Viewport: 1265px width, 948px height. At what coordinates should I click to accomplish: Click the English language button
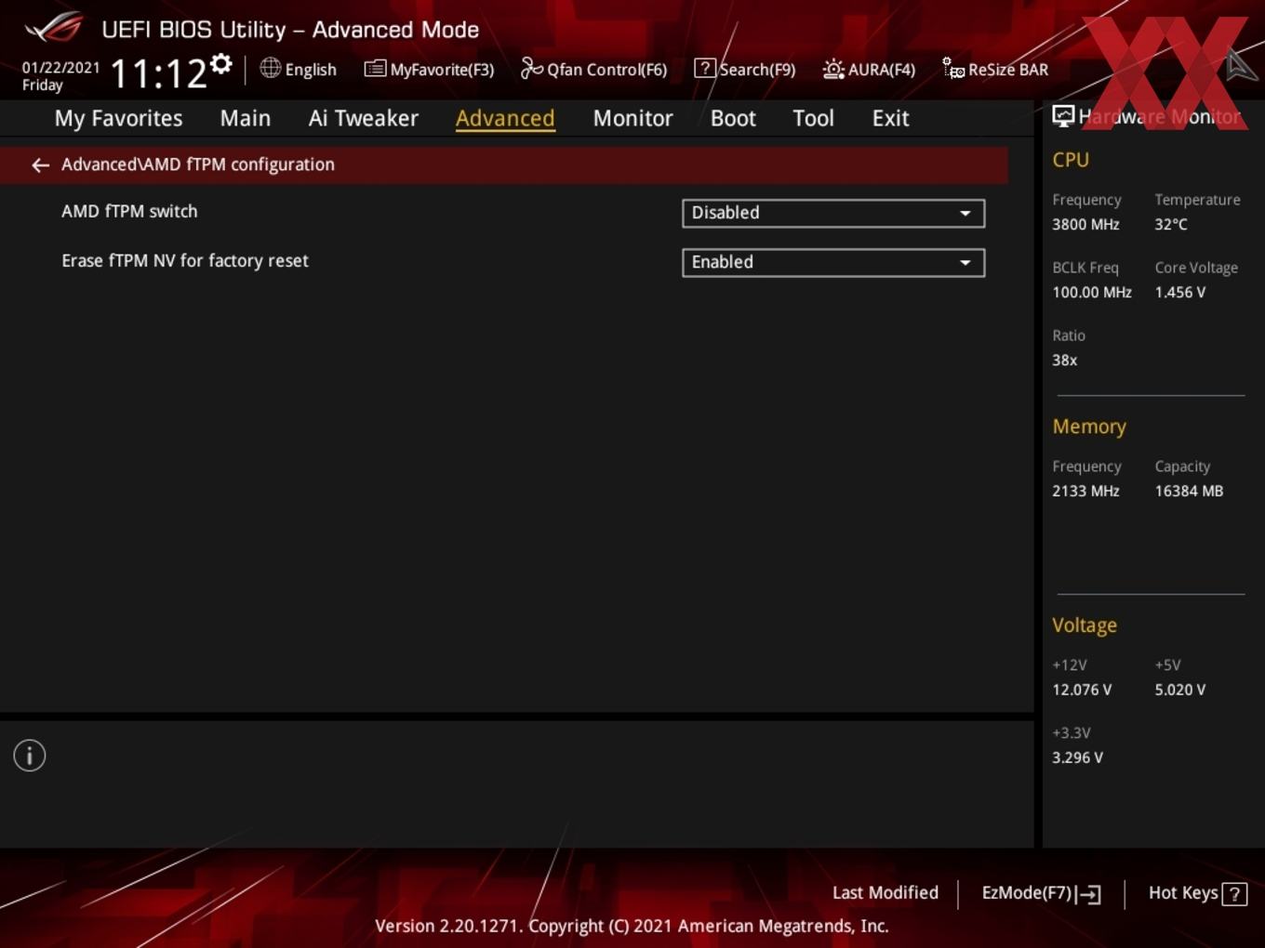299,69
